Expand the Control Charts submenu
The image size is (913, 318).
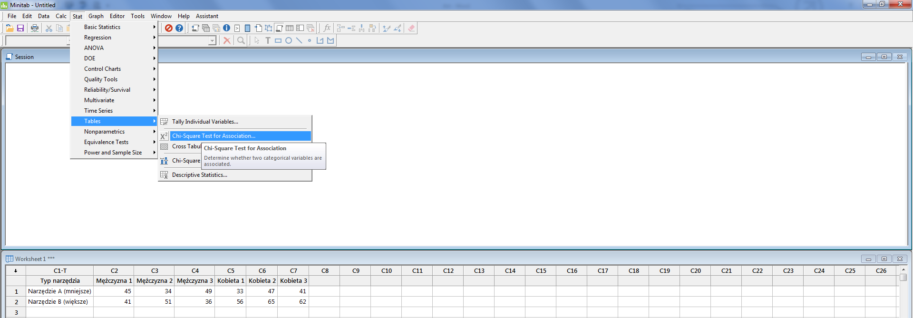coord(114,69)
